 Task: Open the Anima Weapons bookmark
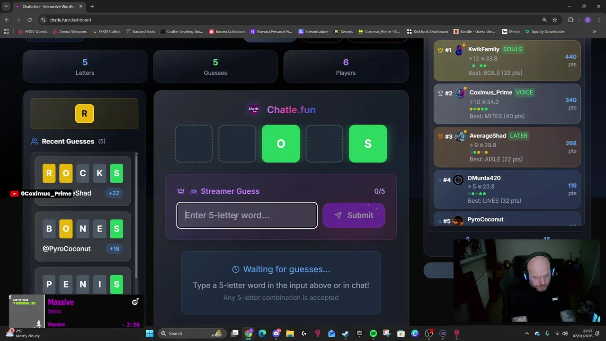(x=70, y=32)
